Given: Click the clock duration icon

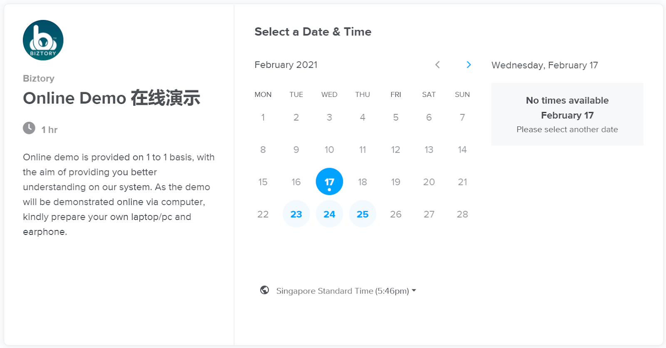Looking at the screenshot, I should [x=29, y=128].
